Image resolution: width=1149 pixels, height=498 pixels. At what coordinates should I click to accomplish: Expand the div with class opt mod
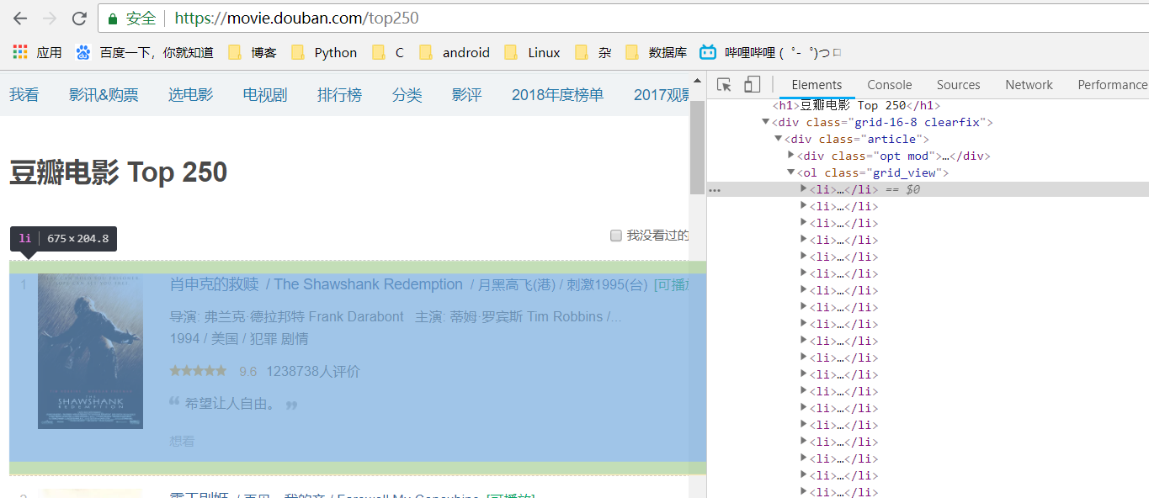tap(790, 156)
